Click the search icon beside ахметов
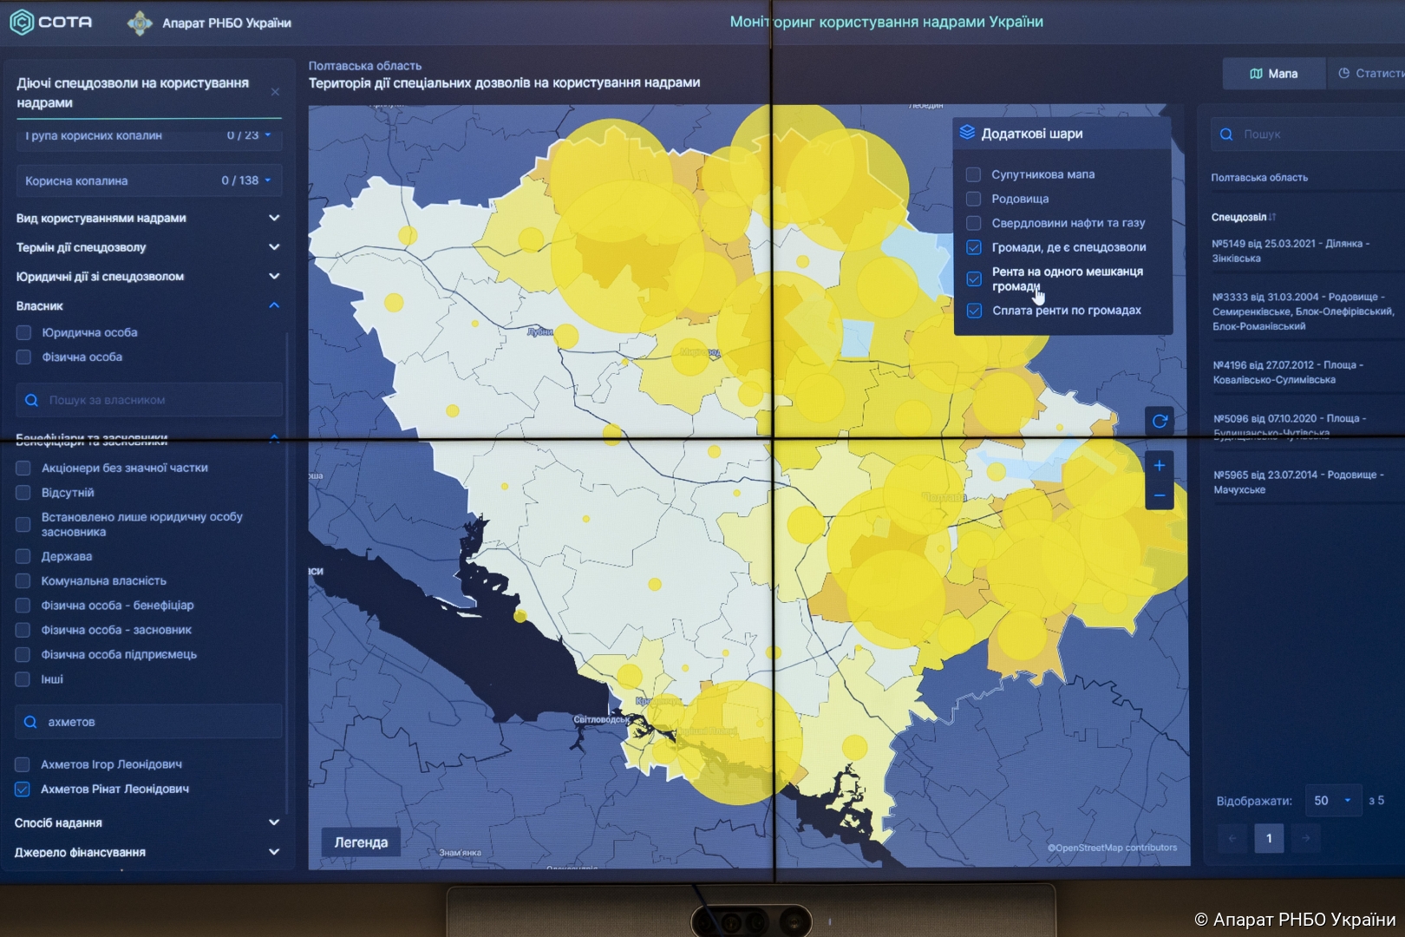The image size is (1405, 937). coord(30,722)
